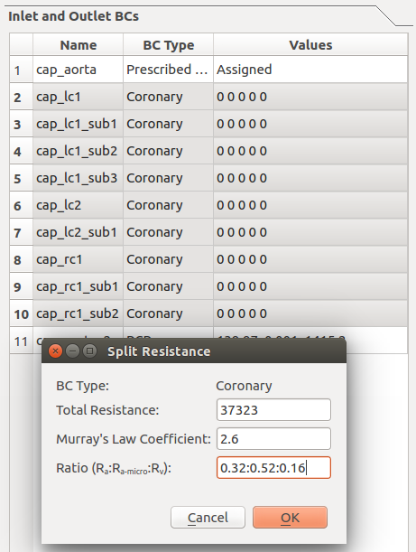This screenshot has height=552, width=416.
Task: Select the cap_lc2 name cell
Action: click(x=79, y=205)
